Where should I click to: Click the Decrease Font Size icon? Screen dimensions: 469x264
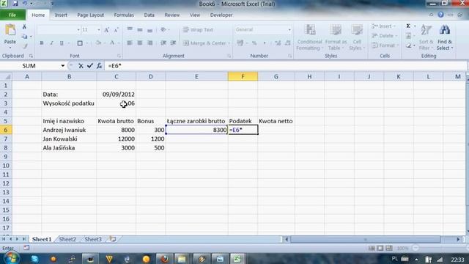tap(116, 30)
